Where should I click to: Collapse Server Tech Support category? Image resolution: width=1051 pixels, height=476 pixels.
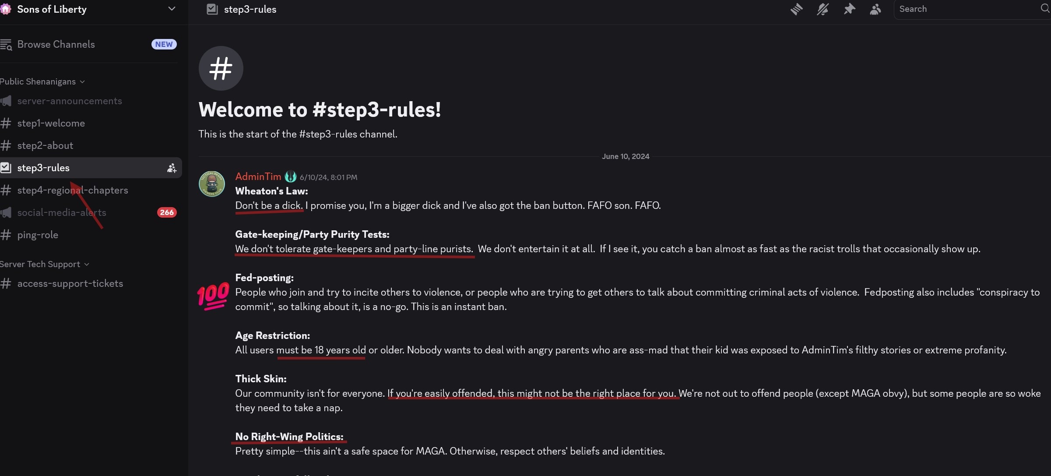point(45,264)
